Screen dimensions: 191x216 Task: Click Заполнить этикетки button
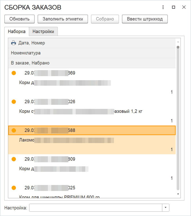coord(63,19)
